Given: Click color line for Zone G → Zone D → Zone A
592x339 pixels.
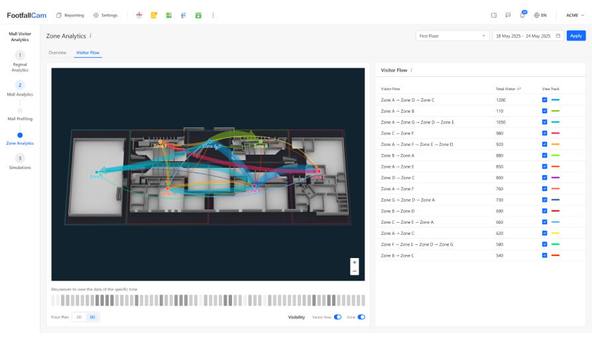Looking at the screenshot, I should coord(555,200).
